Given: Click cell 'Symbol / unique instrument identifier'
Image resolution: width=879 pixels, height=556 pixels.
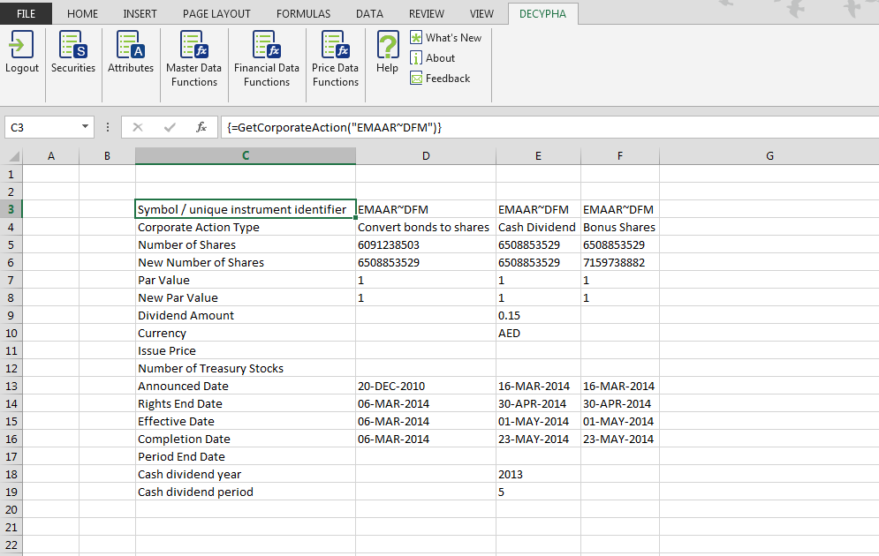Looking at the screenshot, I should pyautogui.click(x=246, y=209).
